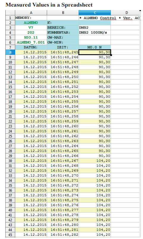Click empty cell C5 next to GW-MAX:

(x=95, y=38)
